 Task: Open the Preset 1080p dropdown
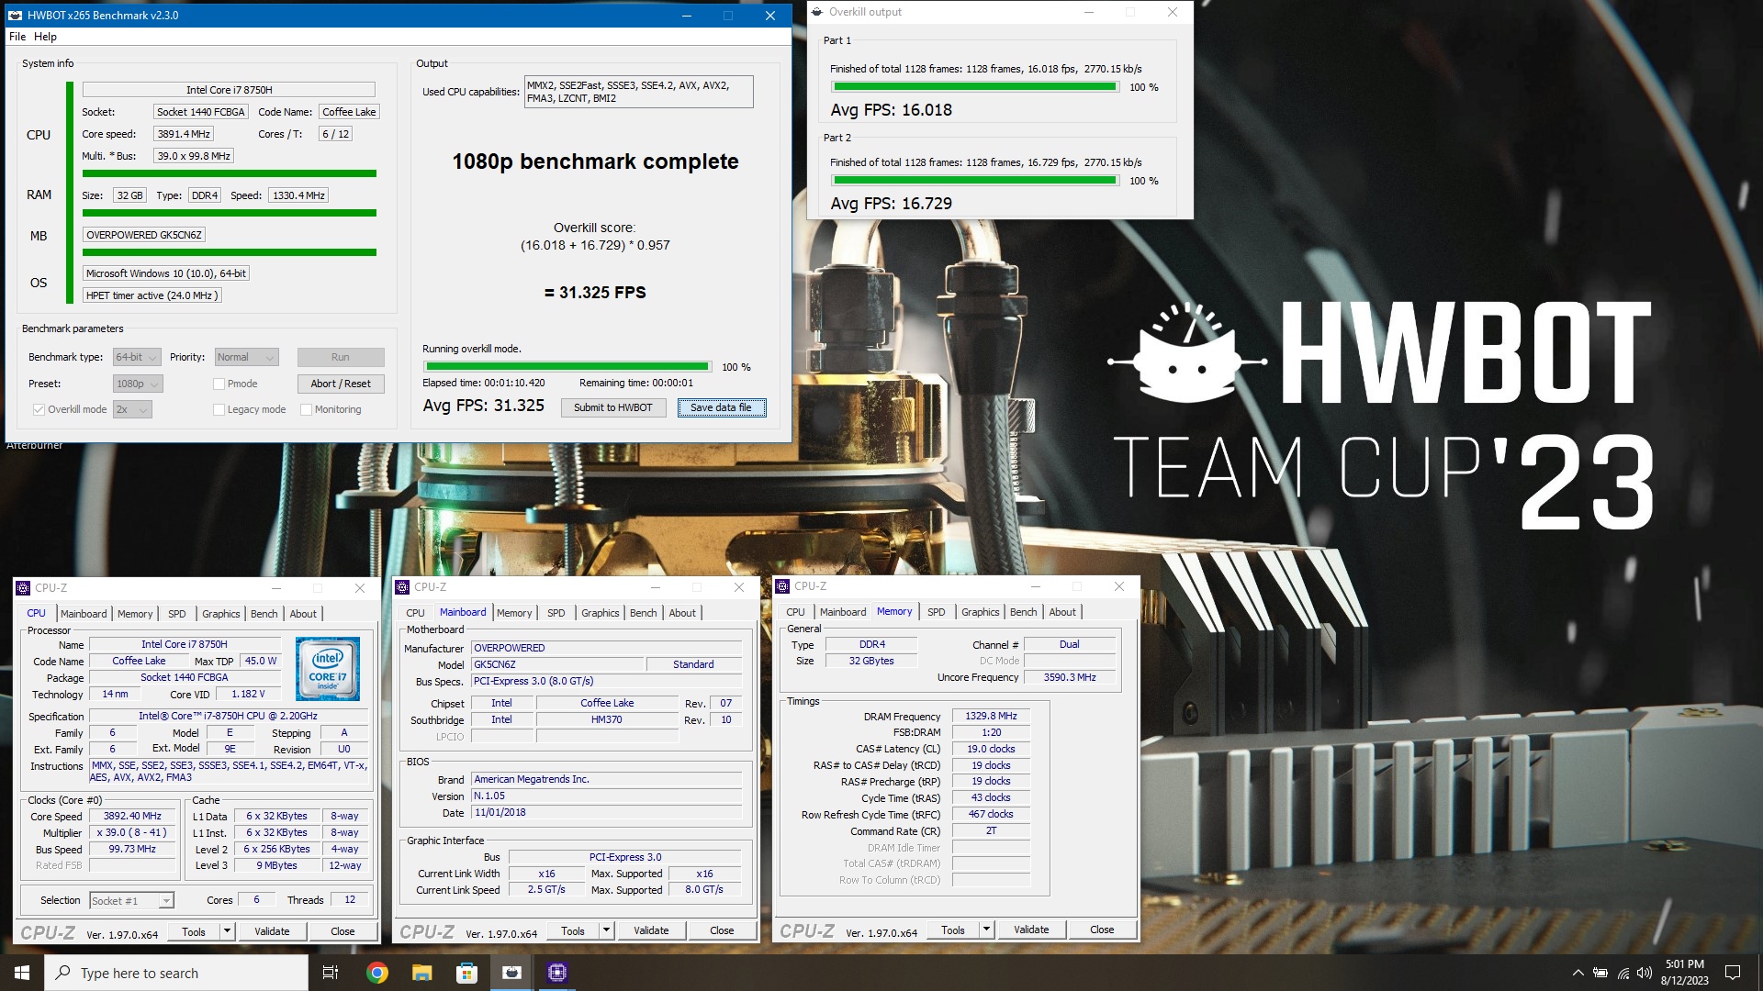tap(138, 384)
